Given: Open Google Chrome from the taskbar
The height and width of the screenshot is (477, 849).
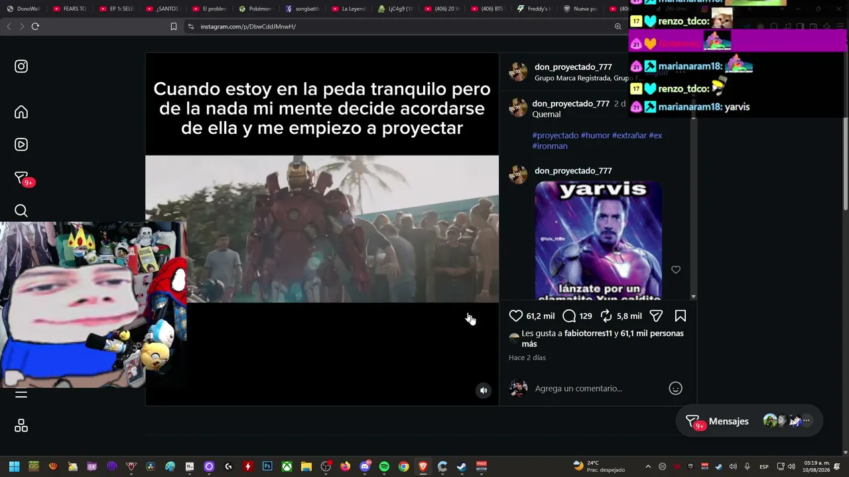Looking at the screenshot, I should (x=403, y=466).
